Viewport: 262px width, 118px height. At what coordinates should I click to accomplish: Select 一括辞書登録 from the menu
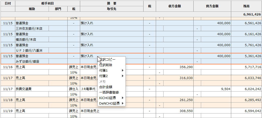click(109, 92)
